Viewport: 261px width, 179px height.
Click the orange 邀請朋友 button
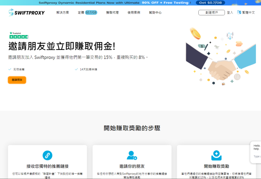tap(17, 80)
